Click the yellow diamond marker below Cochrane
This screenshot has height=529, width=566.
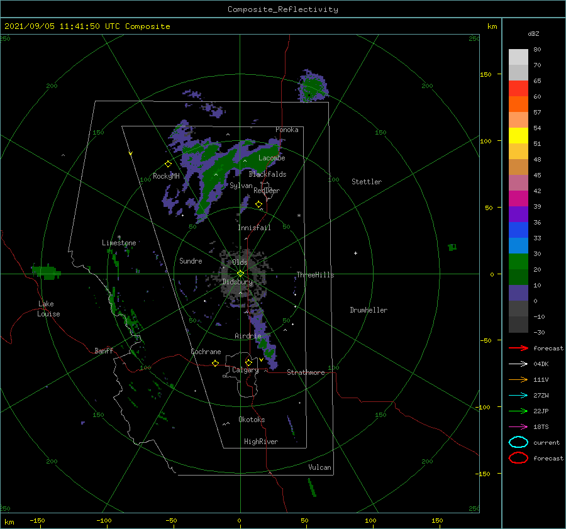click(x=215, y=363)
